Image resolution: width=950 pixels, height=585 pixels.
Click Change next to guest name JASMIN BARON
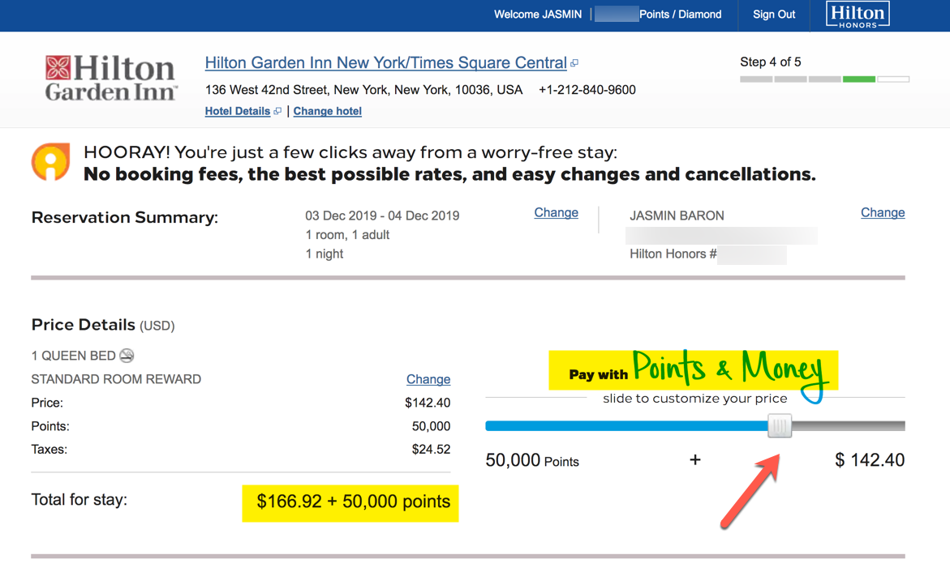(882, 212)
